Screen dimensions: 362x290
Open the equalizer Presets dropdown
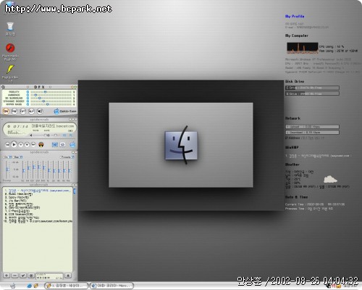[67, 157]
